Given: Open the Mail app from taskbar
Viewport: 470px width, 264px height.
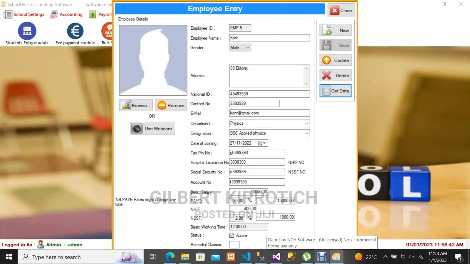Looking at the screenshot, I should (216, 257).
